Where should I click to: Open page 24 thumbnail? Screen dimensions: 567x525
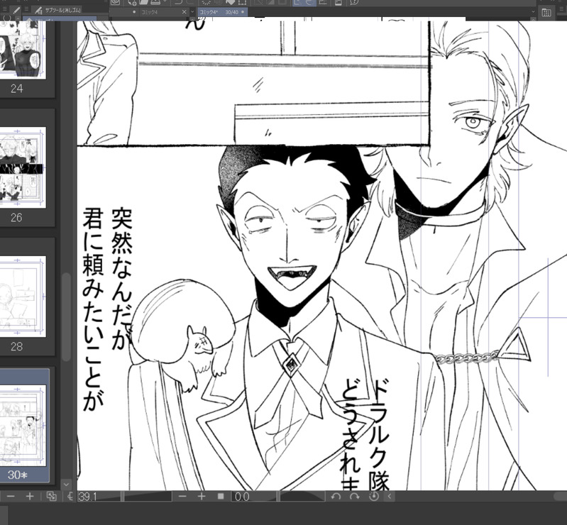tap(23, 49)
